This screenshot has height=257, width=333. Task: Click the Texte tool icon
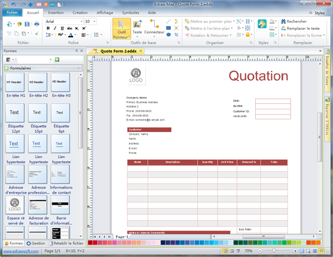coord(137,24)
